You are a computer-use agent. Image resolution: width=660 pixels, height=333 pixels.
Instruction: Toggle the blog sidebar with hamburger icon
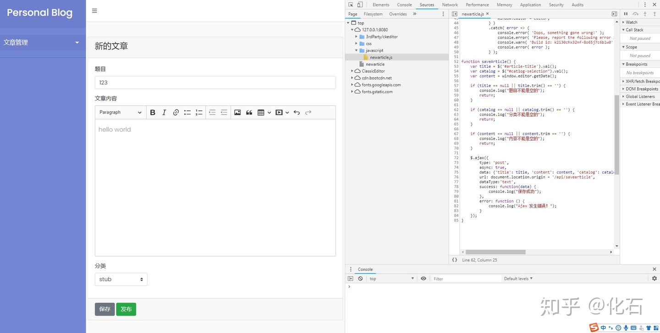coord(94,11)
